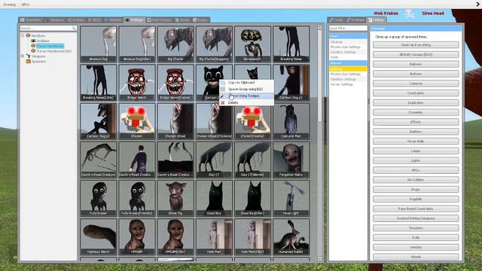
Task: Open the Post Process tab
Action: click(x=159, y=20)
